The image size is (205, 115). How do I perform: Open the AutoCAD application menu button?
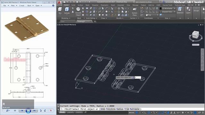(60, 3)
